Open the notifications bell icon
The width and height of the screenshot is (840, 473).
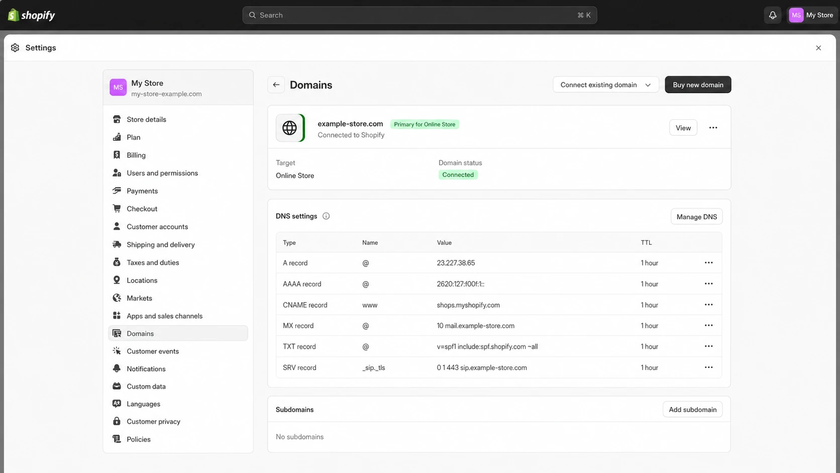[x=773, y=15]
